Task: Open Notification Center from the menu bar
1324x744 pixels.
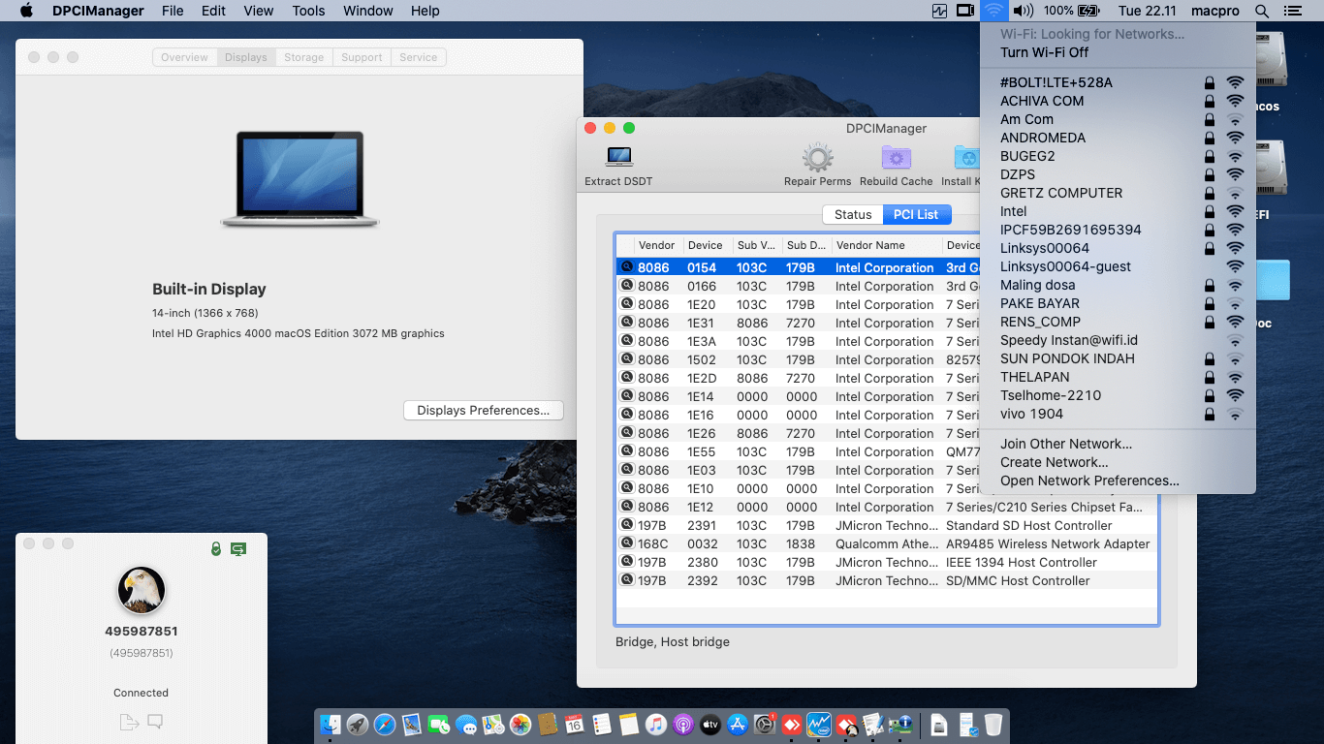Action: pyautogui.click(x=1292, y=11)
